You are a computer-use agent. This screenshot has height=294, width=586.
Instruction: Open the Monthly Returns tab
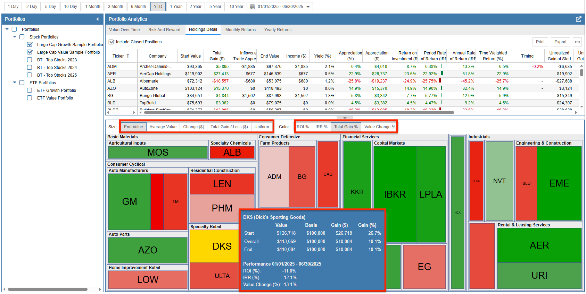coord(240,30)
